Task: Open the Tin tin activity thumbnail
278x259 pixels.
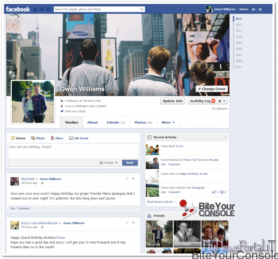Action: (x=152, y=150)
